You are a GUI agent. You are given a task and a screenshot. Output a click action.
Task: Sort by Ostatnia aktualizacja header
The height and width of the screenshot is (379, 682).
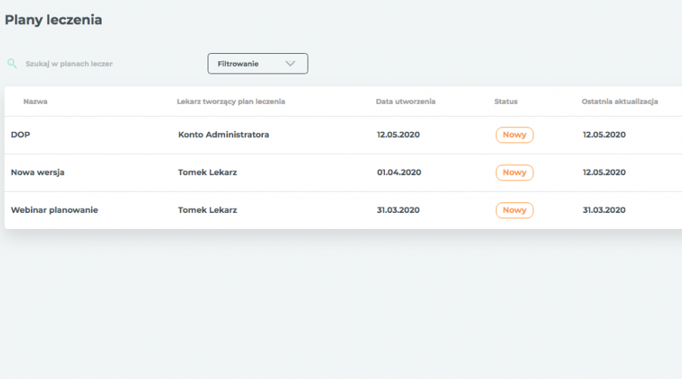pyautogui.click(x=620, y=102)
